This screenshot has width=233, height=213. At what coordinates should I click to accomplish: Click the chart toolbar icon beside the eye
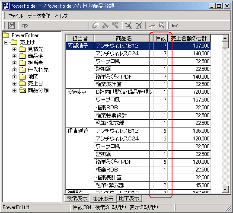tap(11, 25)
